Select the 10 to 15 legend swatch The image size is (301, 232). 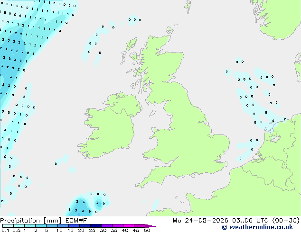point(63,226)
